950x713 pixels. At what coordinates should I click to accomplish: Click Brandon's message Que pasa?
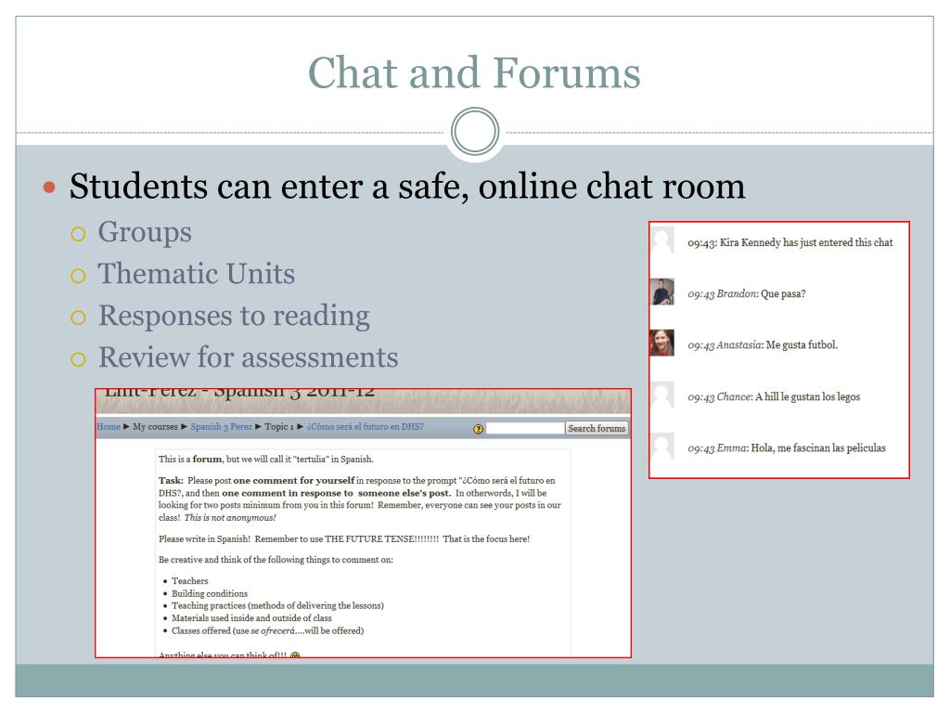[747, 294]
